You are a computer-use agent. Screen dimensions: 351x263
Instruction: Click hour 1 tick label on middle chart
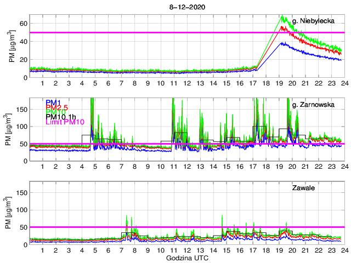point(42,167)
